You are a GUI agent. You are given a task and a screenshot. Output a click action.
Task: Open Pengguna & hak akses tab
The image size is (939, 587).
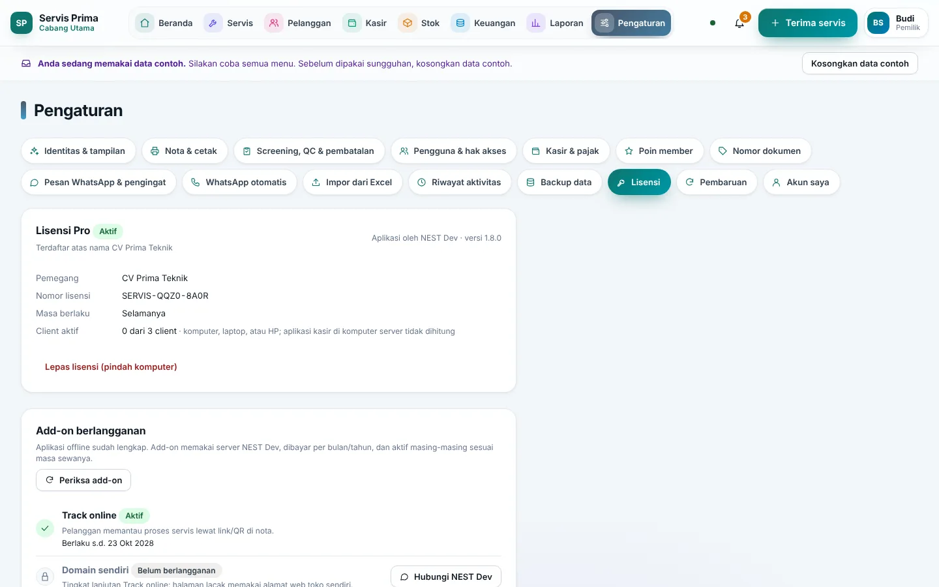pyautogui.click(x=453, y=151)
